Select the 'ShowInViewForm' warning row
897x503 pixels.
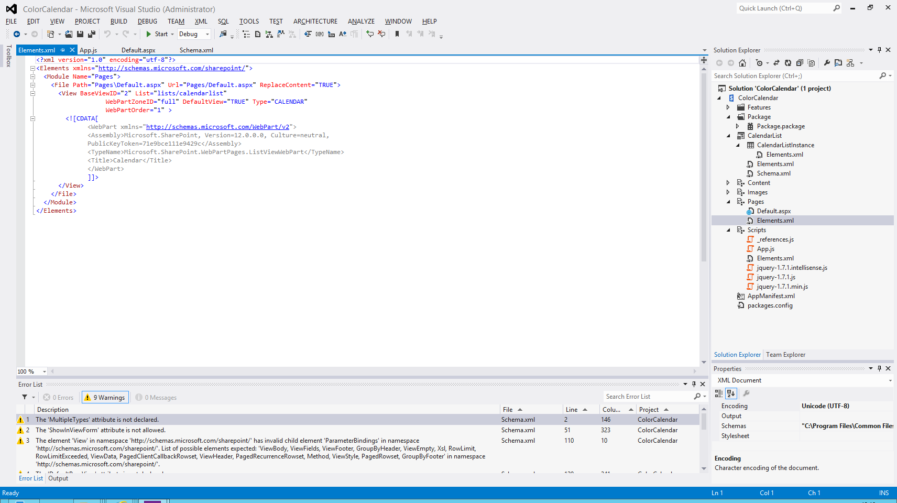[x=358, y=430]
